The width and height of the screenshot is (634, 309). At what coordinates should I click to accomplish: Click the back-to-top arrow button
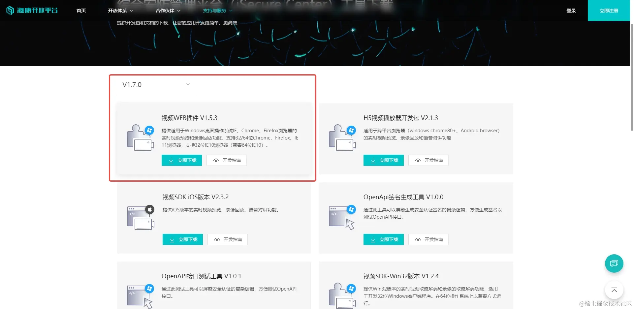coord(614,290)
